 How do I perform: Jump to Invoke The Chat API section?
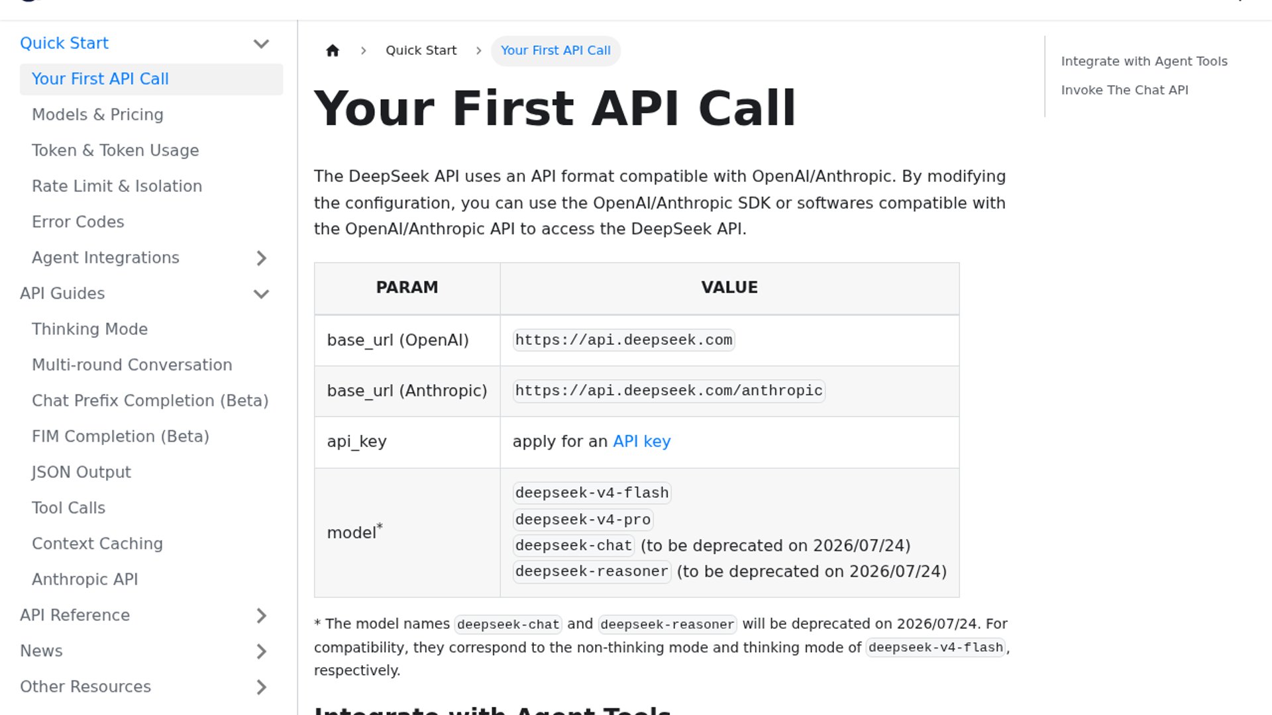pos(1125,90)
